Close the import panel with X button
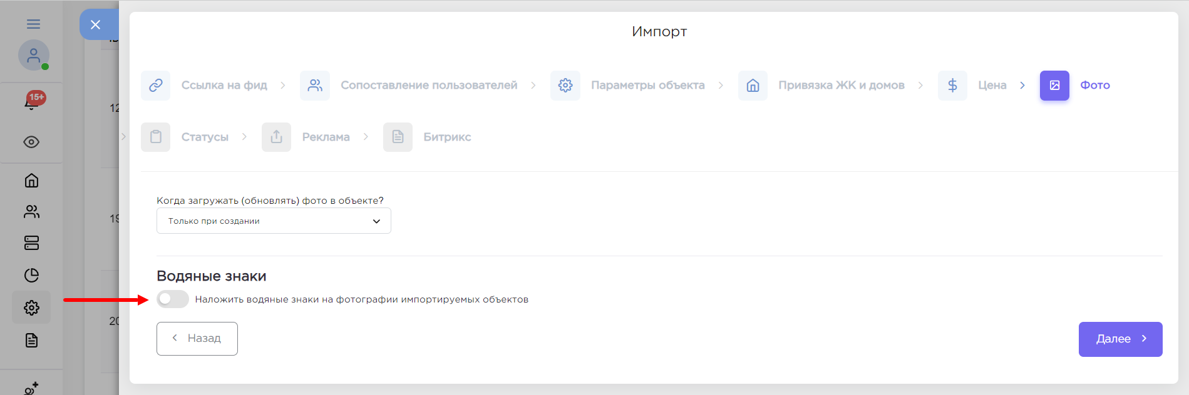The height and width of the screenshot is (395, 1189). coord(95,24)
